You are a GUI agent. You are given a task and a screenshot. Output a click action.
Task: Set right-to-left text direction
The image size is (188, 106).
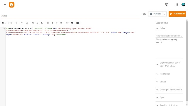pyautogui.click(x=42, y=23)
